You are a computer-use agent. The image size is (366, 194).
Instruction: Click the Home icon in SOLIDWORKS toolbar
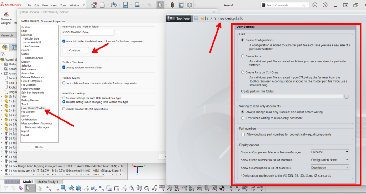point(94,5)
